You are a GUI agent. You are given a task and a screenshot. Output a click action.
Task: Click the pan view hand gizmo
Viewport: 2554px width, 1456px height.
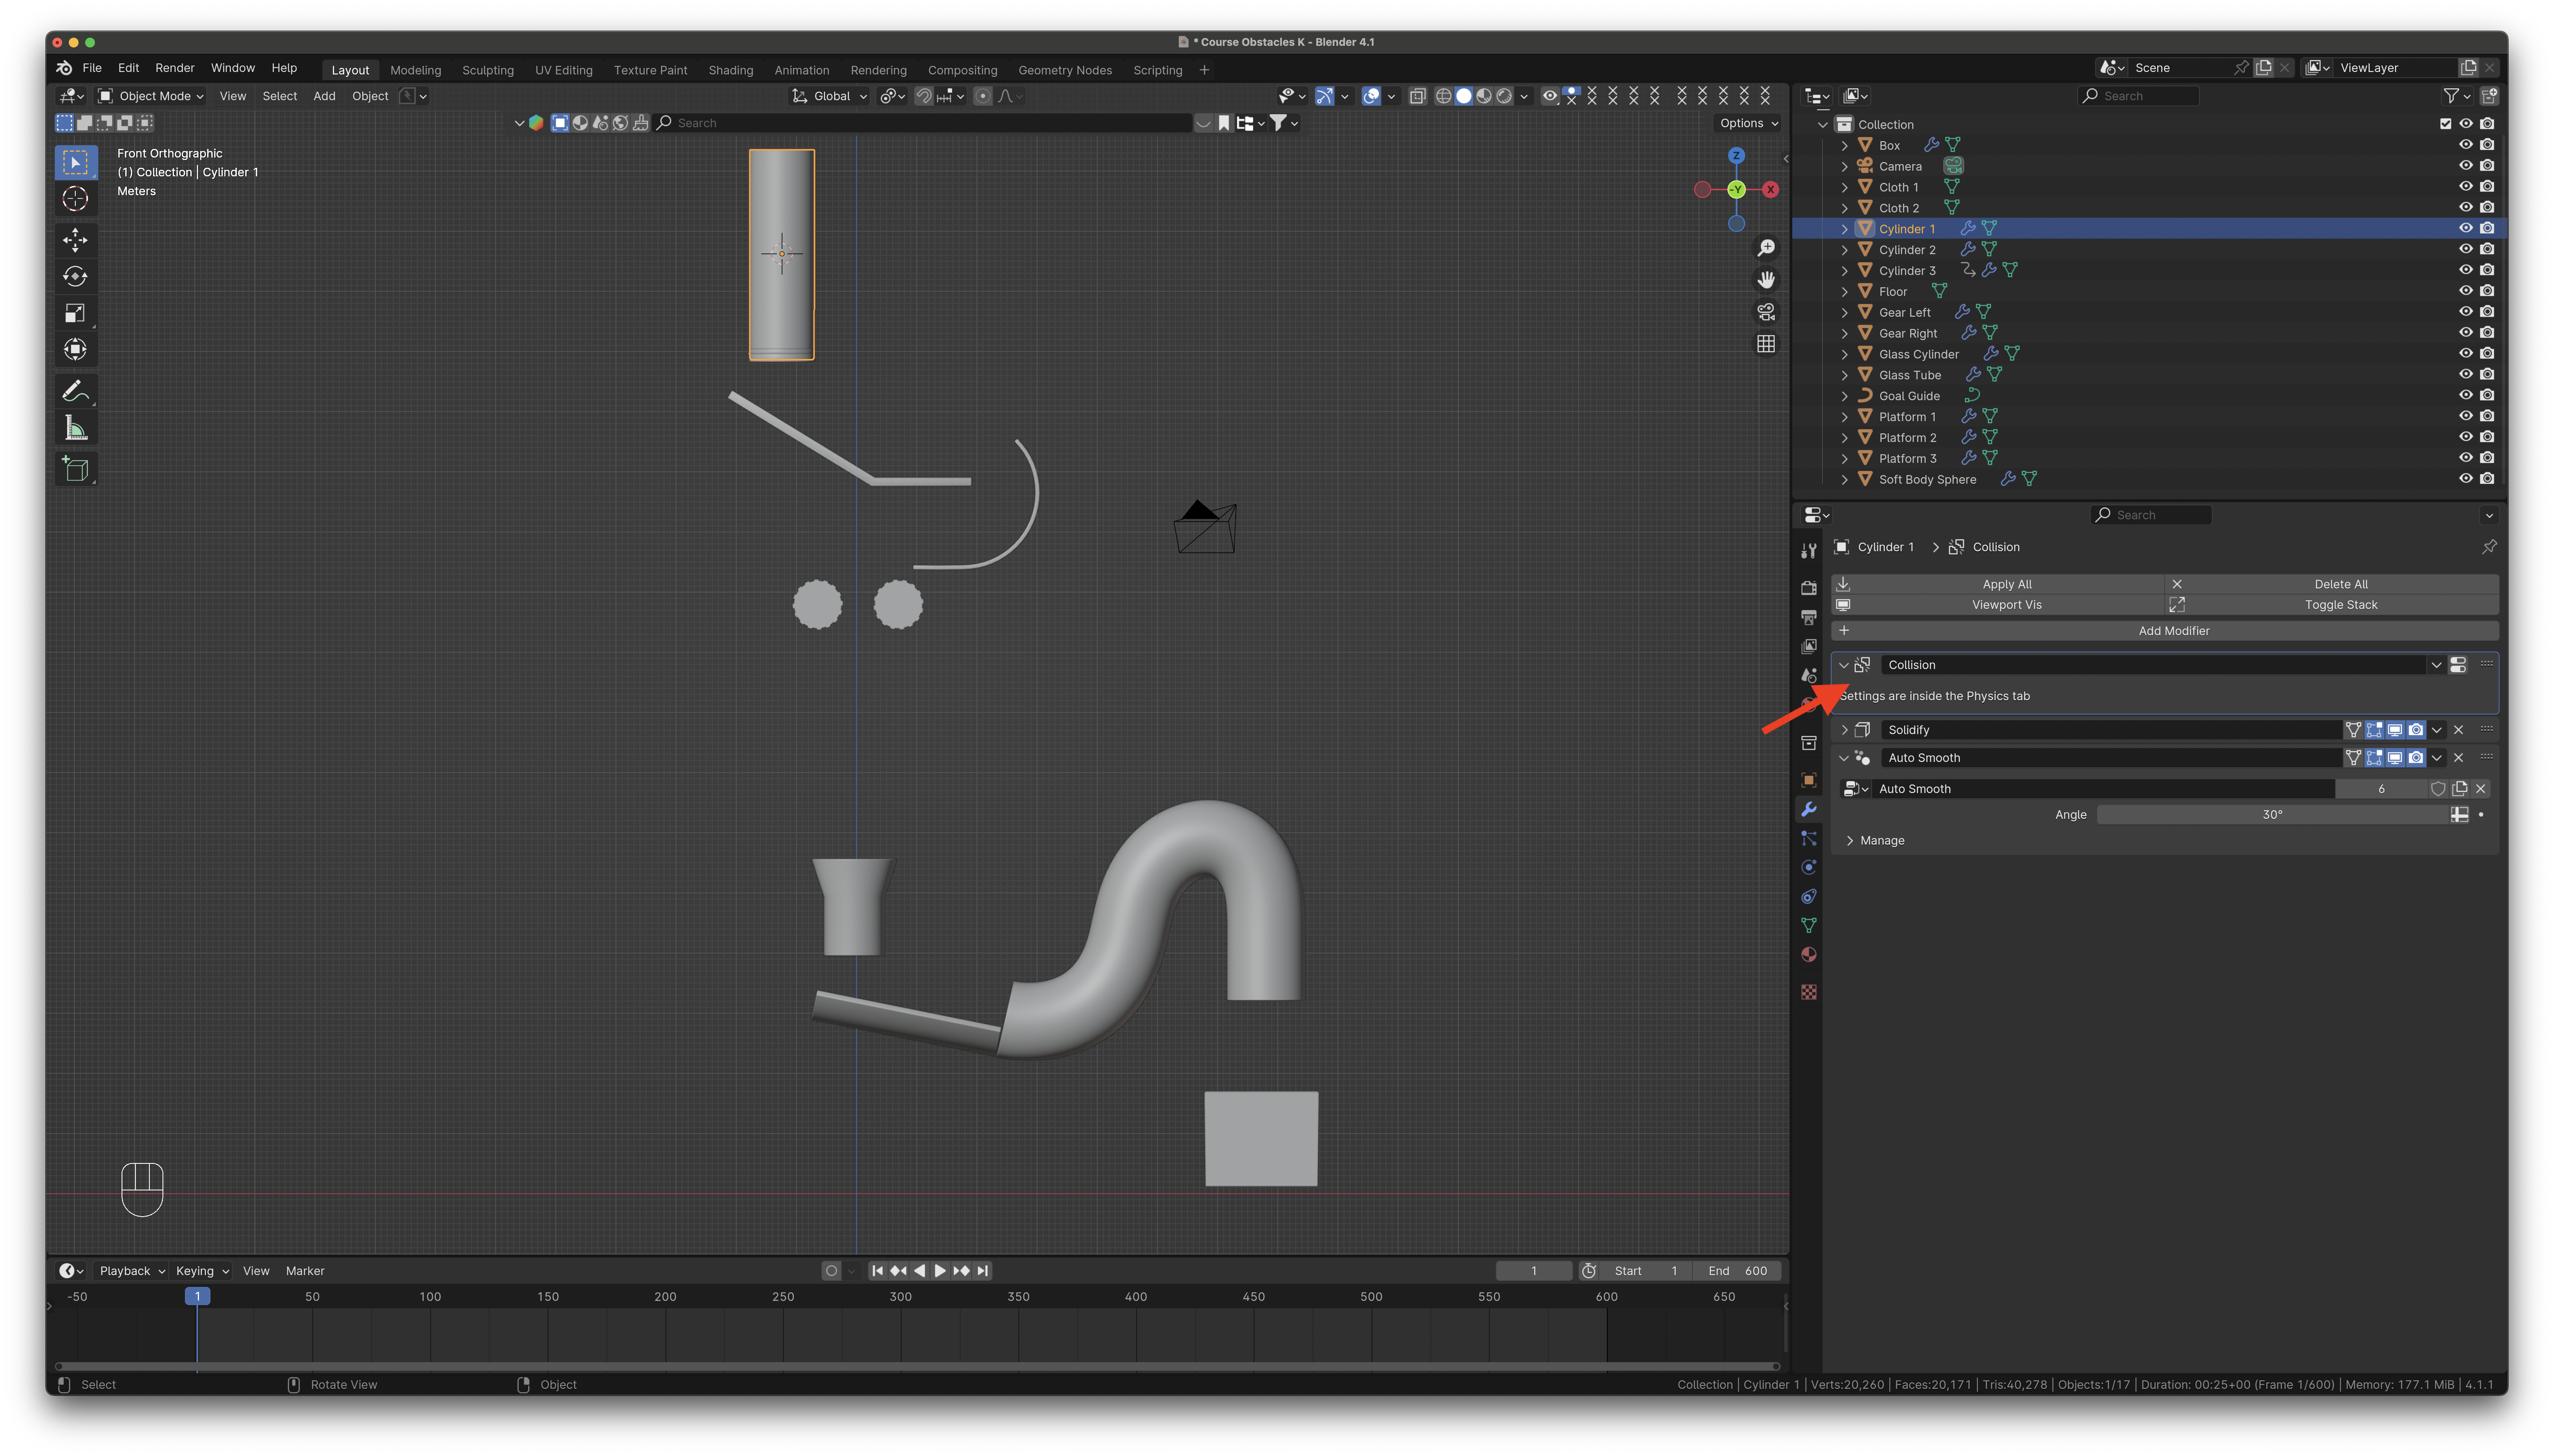pos(1767,279)
